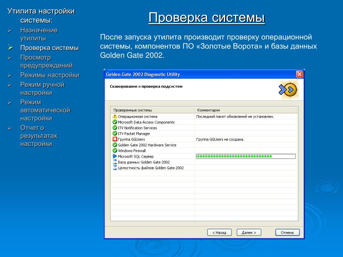This screenshot has height=257, width=343.
Task: Click the hourglass icon for Целостность файлов Golden Gate 2002
Action: click(115, 168)
